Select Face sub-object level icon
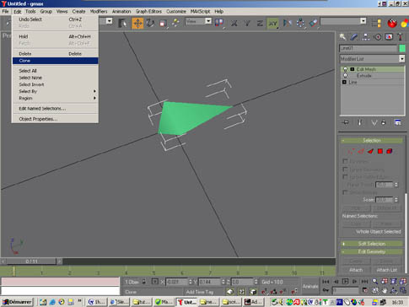 pyautogui.click(x=370, y=151)
